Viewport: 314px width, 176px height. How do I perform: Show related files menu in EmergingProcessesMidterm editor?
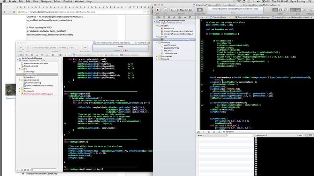(198, 17)
